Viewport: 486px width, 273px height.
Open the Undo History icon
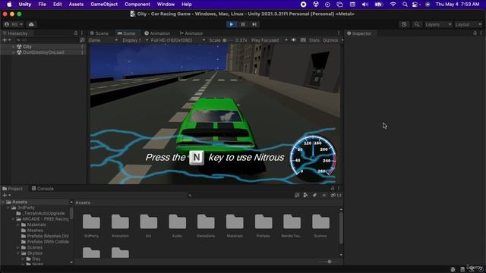pyautogui.click(x=404, y=24)
